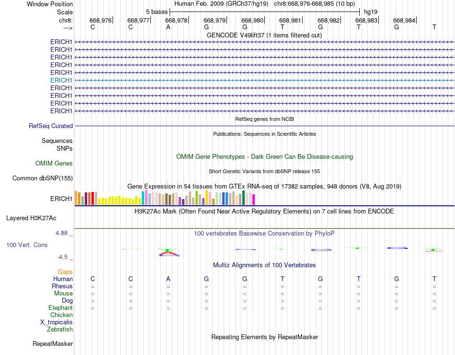Click the hg19 label next to scale bar
This screenshot has height=355, width=455.
point(371,12)
